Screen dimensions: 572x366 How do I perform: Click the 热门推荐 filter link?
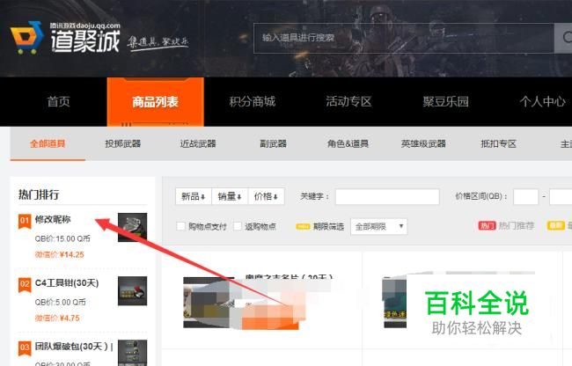[x=517, y=226]
